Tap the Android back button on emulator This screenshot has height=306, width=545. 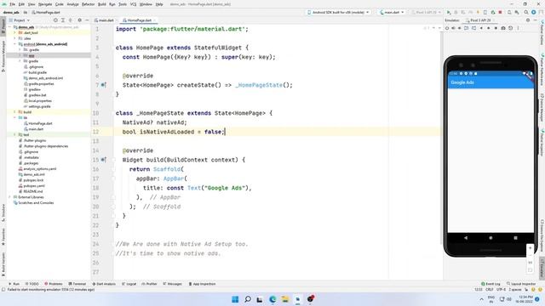466,238
